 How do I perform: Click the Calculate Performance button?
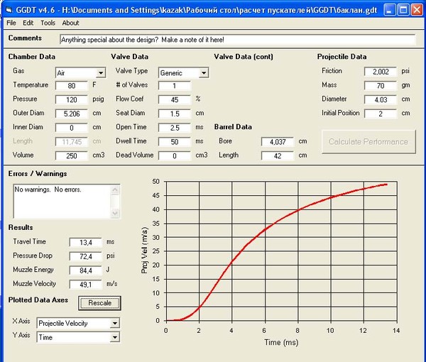(368, 142)
